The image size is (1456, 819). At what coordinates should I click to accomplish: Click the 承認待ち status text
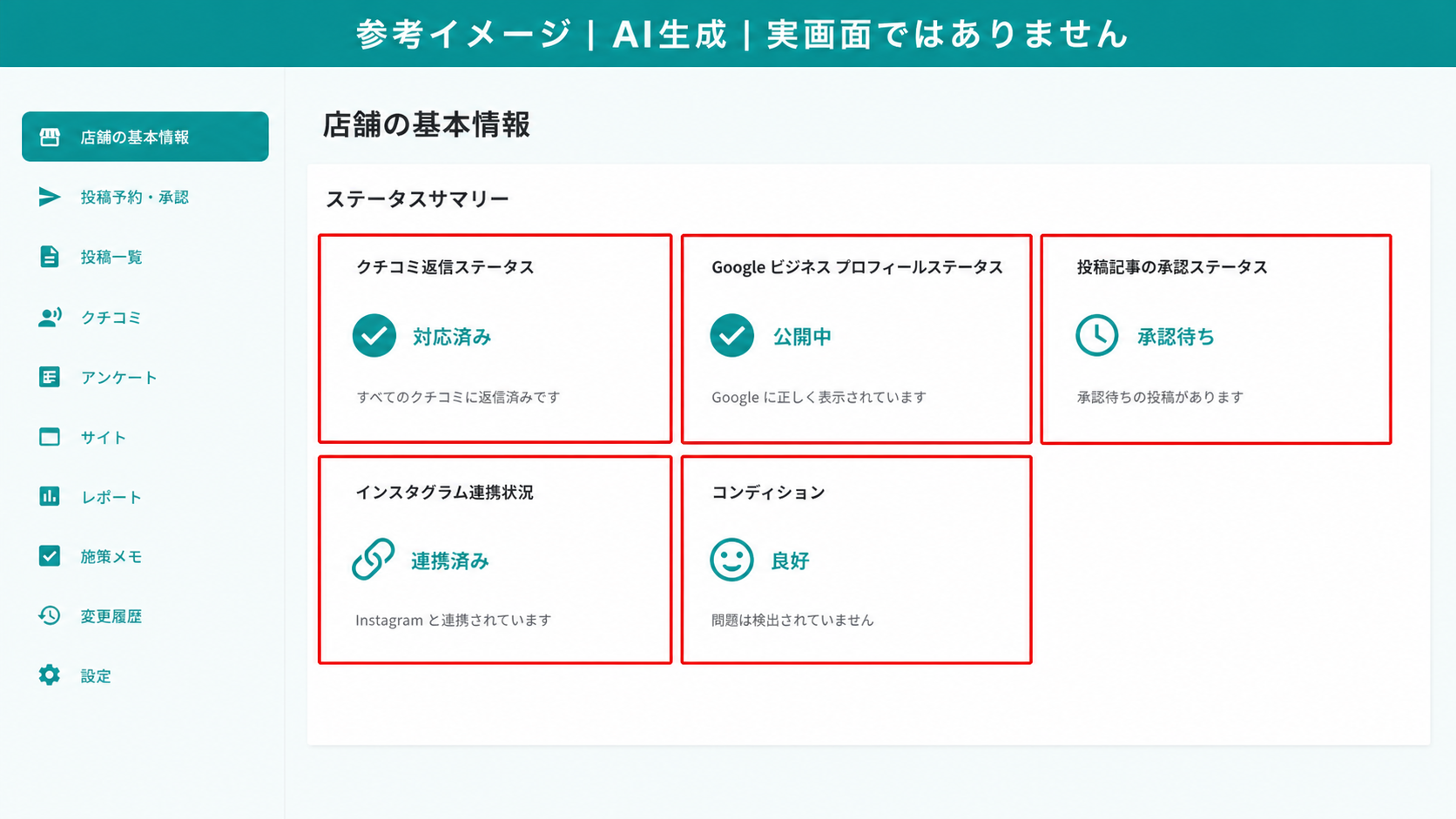(x=1176, y=337)
